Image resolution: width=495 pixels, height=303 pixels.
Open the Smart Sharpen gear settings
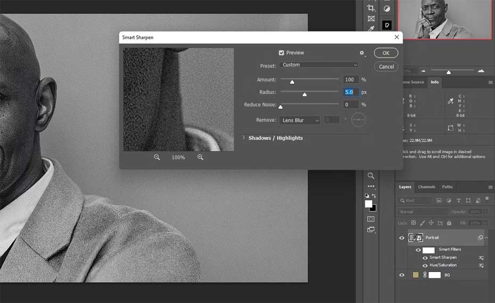pos(362,53)
